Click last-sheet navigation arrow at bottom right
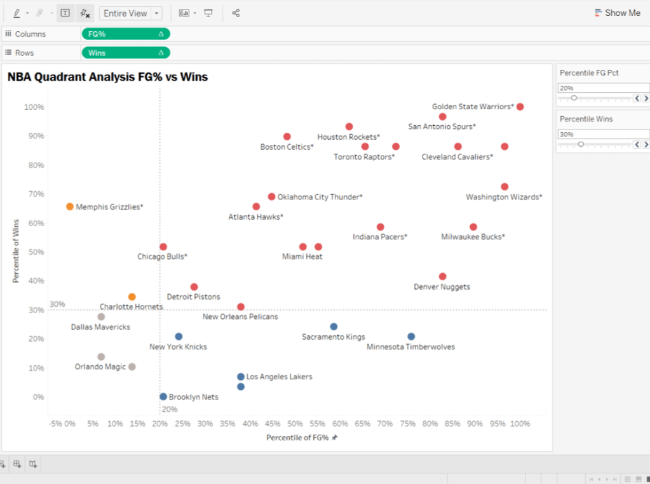 pyautogui.click(x=615, y=479)
